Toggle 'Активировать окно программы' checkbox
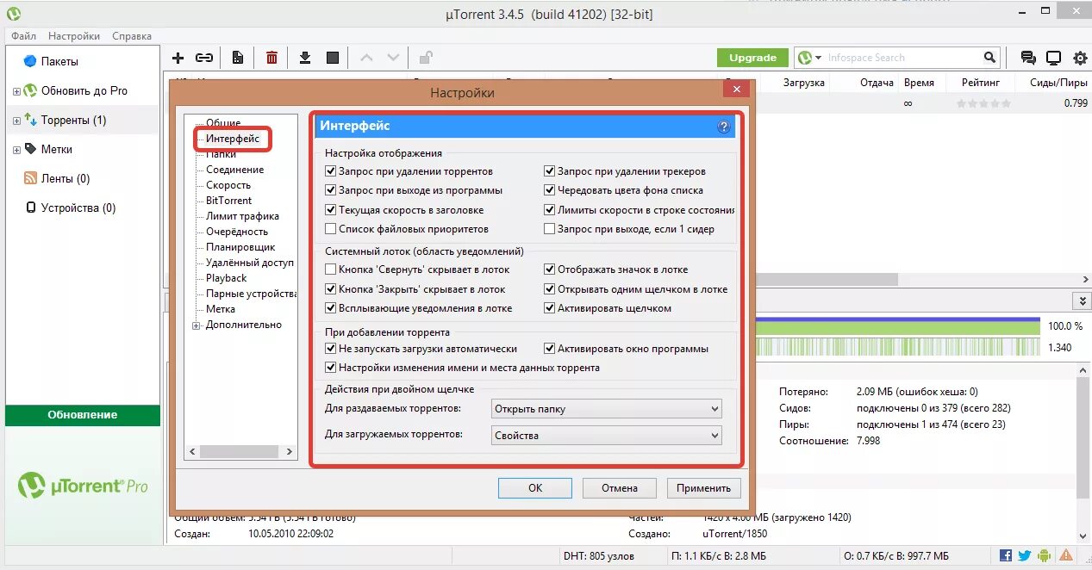 point(550,349)
